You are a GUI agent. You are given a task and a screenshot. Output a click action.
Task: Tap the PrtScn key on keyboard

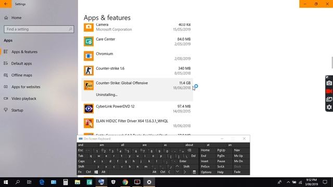click(x=205, y=166)
